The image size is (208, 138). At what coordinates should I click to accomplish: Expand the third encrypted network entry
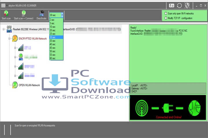(x=15, y=66)
